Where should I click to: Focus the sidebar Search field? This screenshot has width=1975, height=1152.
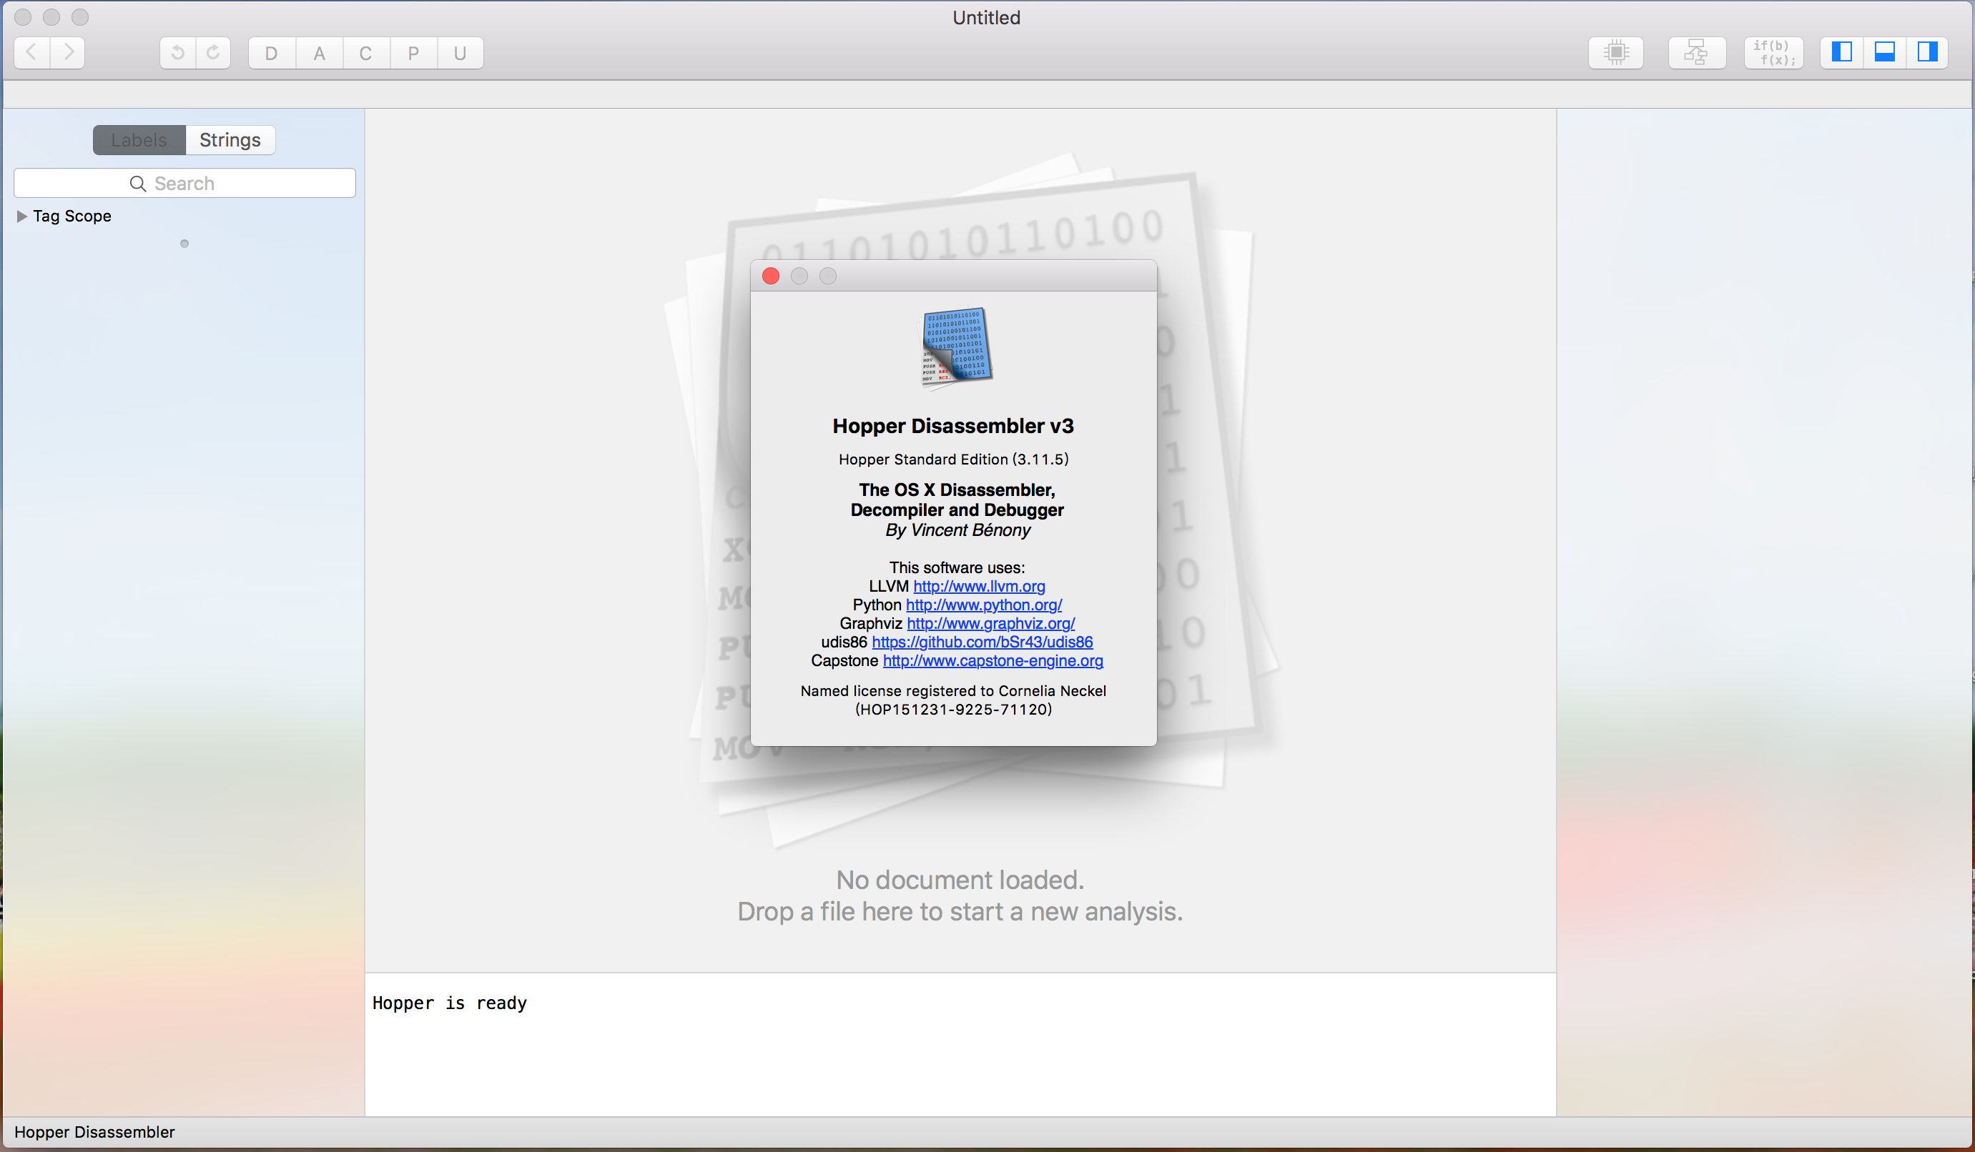pos(185,183)
